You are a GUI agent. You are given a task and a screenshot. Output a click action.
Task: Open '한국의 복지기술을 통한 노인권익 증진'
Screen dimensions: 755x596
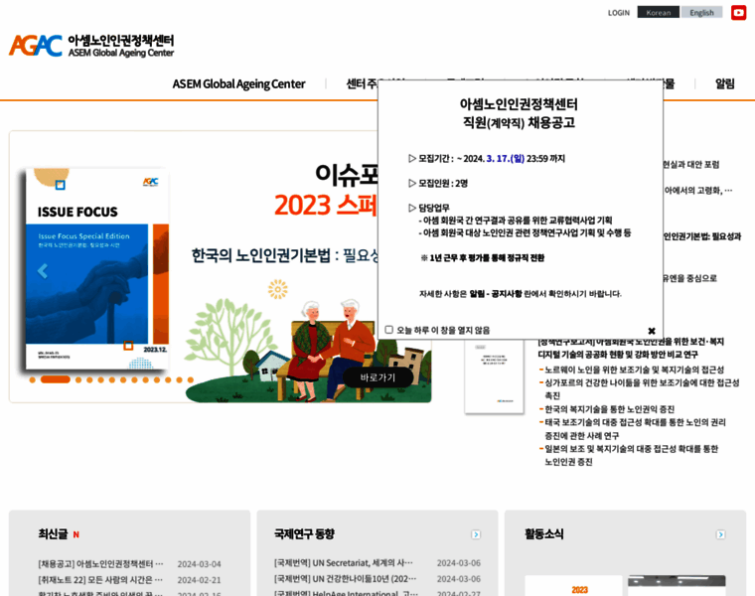[x=609, y=409]
